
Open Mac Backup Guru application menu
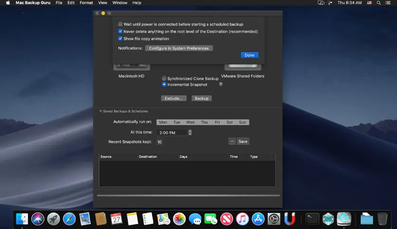pos(33,3)
